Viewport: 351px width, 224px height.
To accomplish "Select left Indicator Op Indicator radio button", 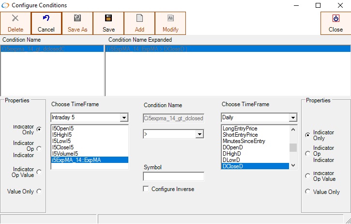I will point(39,149).
